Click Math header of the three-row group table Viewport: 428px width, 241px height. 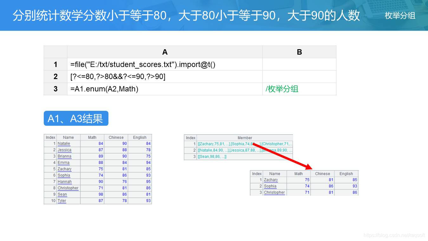pyautogui.click(x=299, y=174)
